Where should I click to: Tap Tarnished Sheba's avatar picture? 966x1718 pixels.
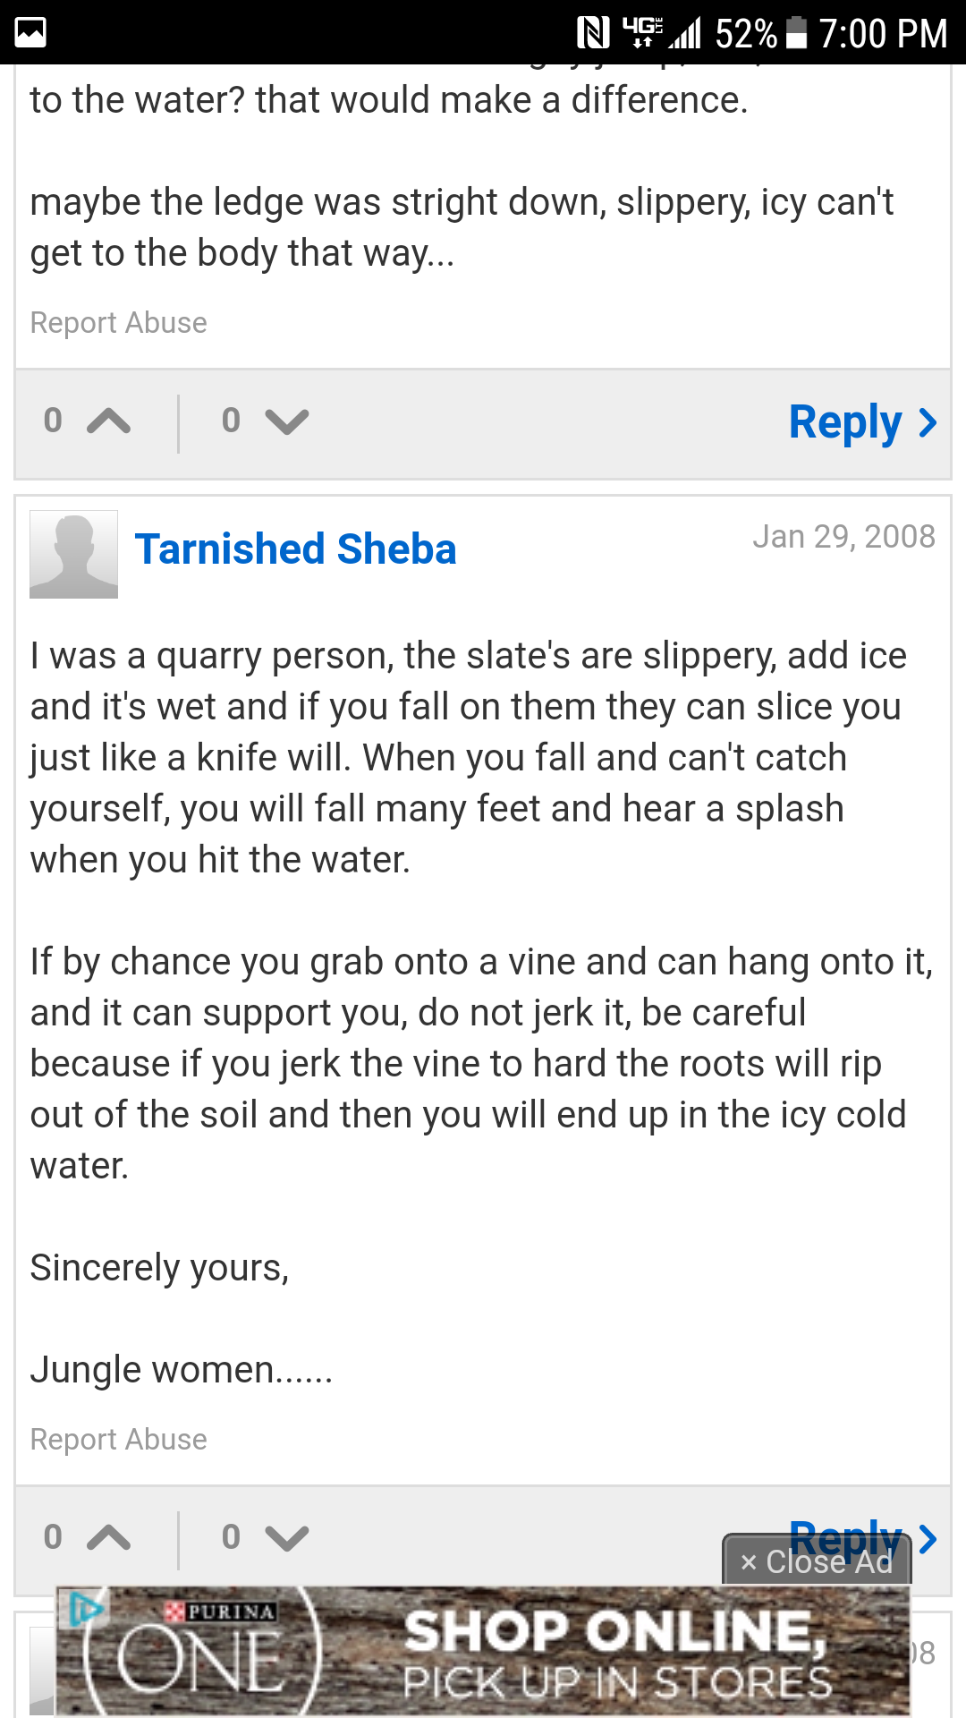tap(74, 554)
